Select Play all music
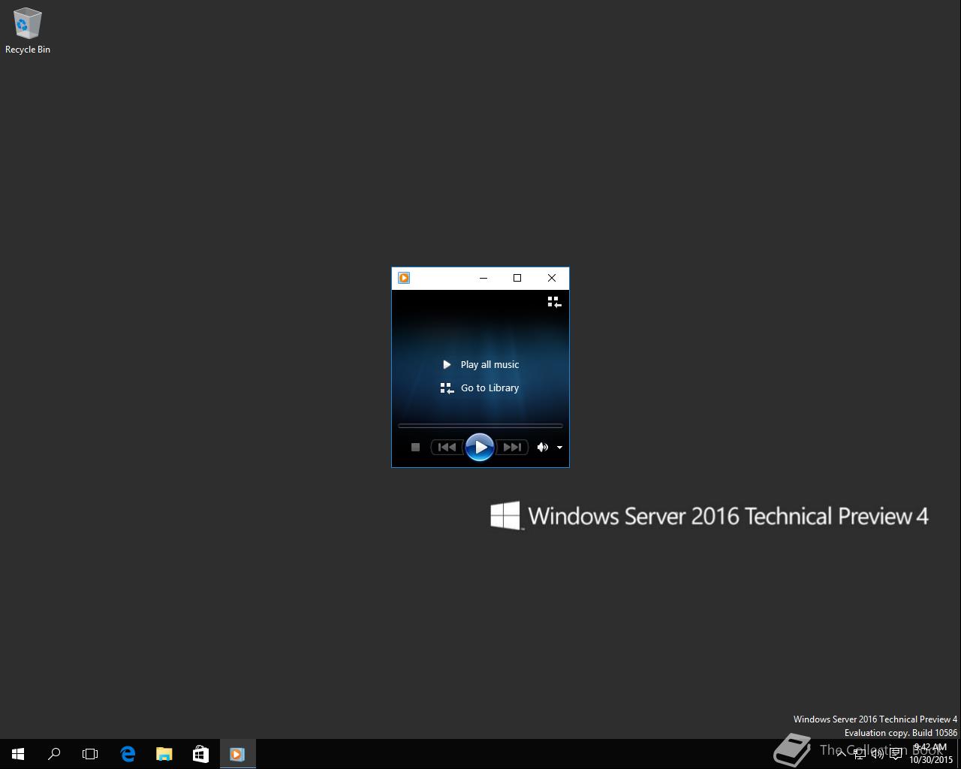This screenshot has width=961, height=769. [x=480, y=364]
